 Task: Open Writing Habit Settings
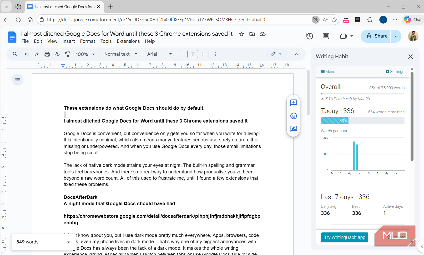click(395, 72)
